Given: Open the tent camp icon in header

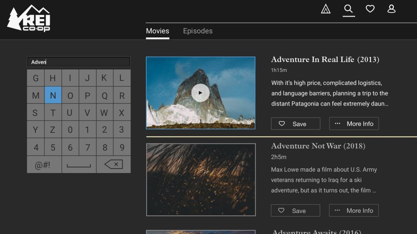Looking at the screenshot, I should [x=325, y=9].
